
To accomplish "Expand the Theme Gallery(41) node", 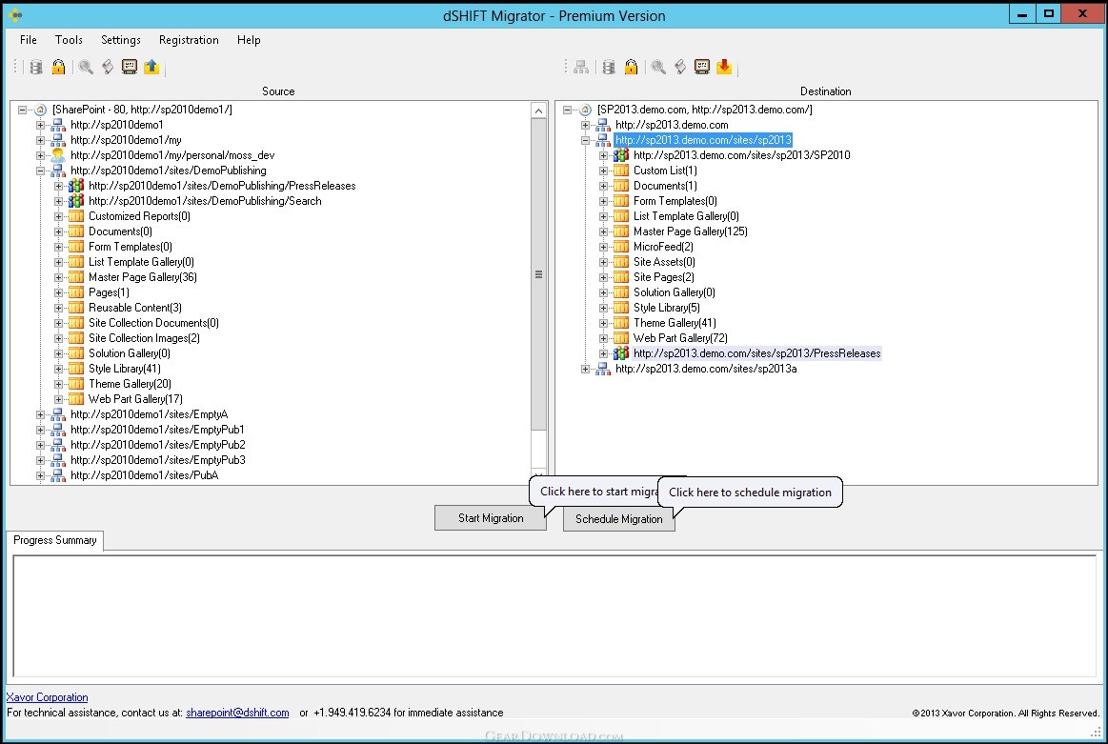I will click(x=603, y=323).
